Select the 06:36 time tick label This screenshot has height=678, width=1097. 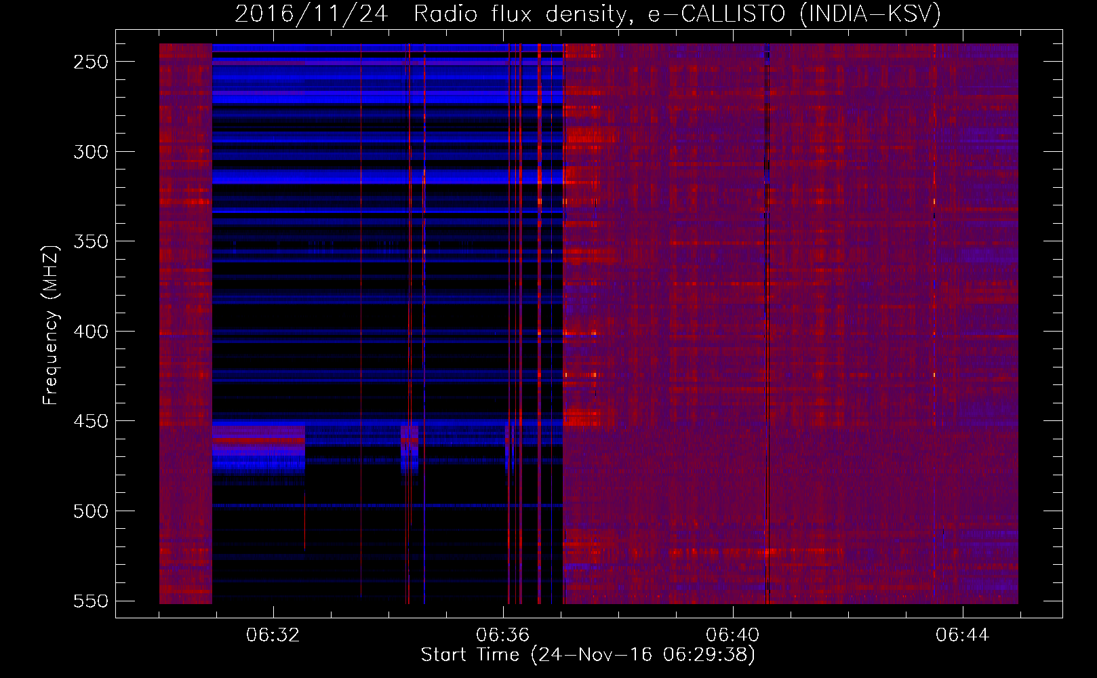pos(503,635)
